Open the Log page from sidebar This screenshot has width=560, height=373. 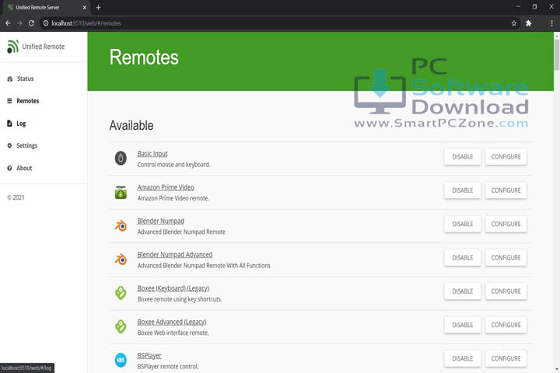tap(21, 124)
